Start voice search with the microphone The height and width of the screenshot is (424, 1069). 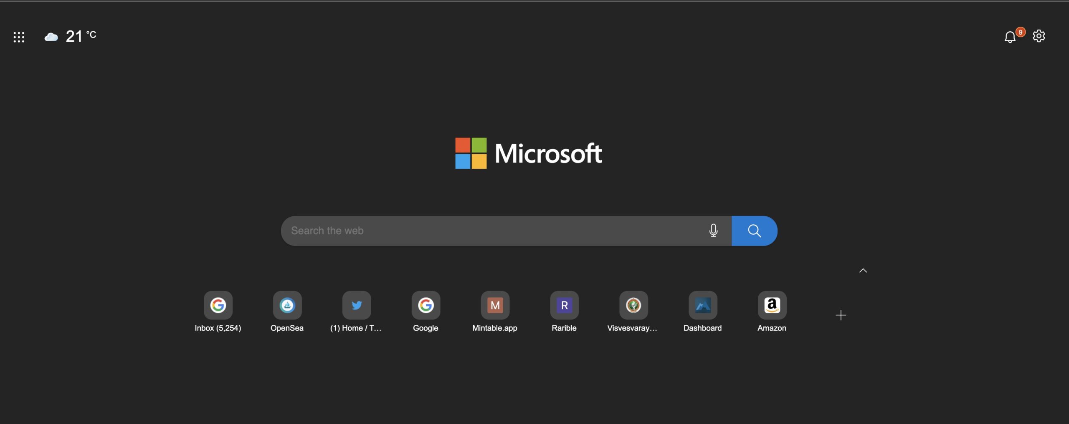[x=713, y=231]
